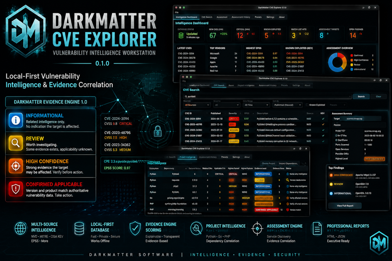Image resolution: width=392 pixels, height=261 pixels.
Task: Click the status icon for requests 'Version needs review'
Action: (x=287, y=180)
